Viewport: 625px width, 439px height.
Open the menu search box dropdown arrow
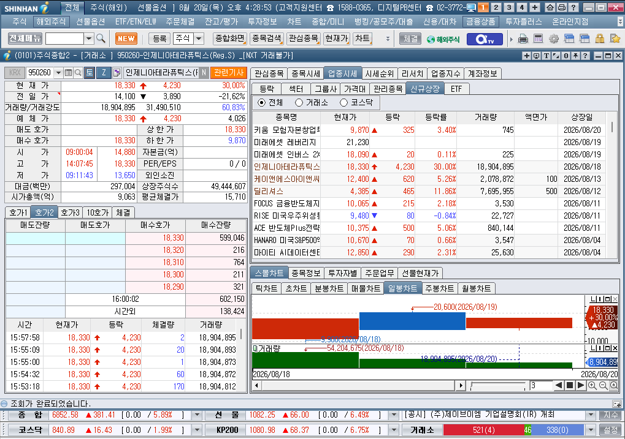pos(89,39)
